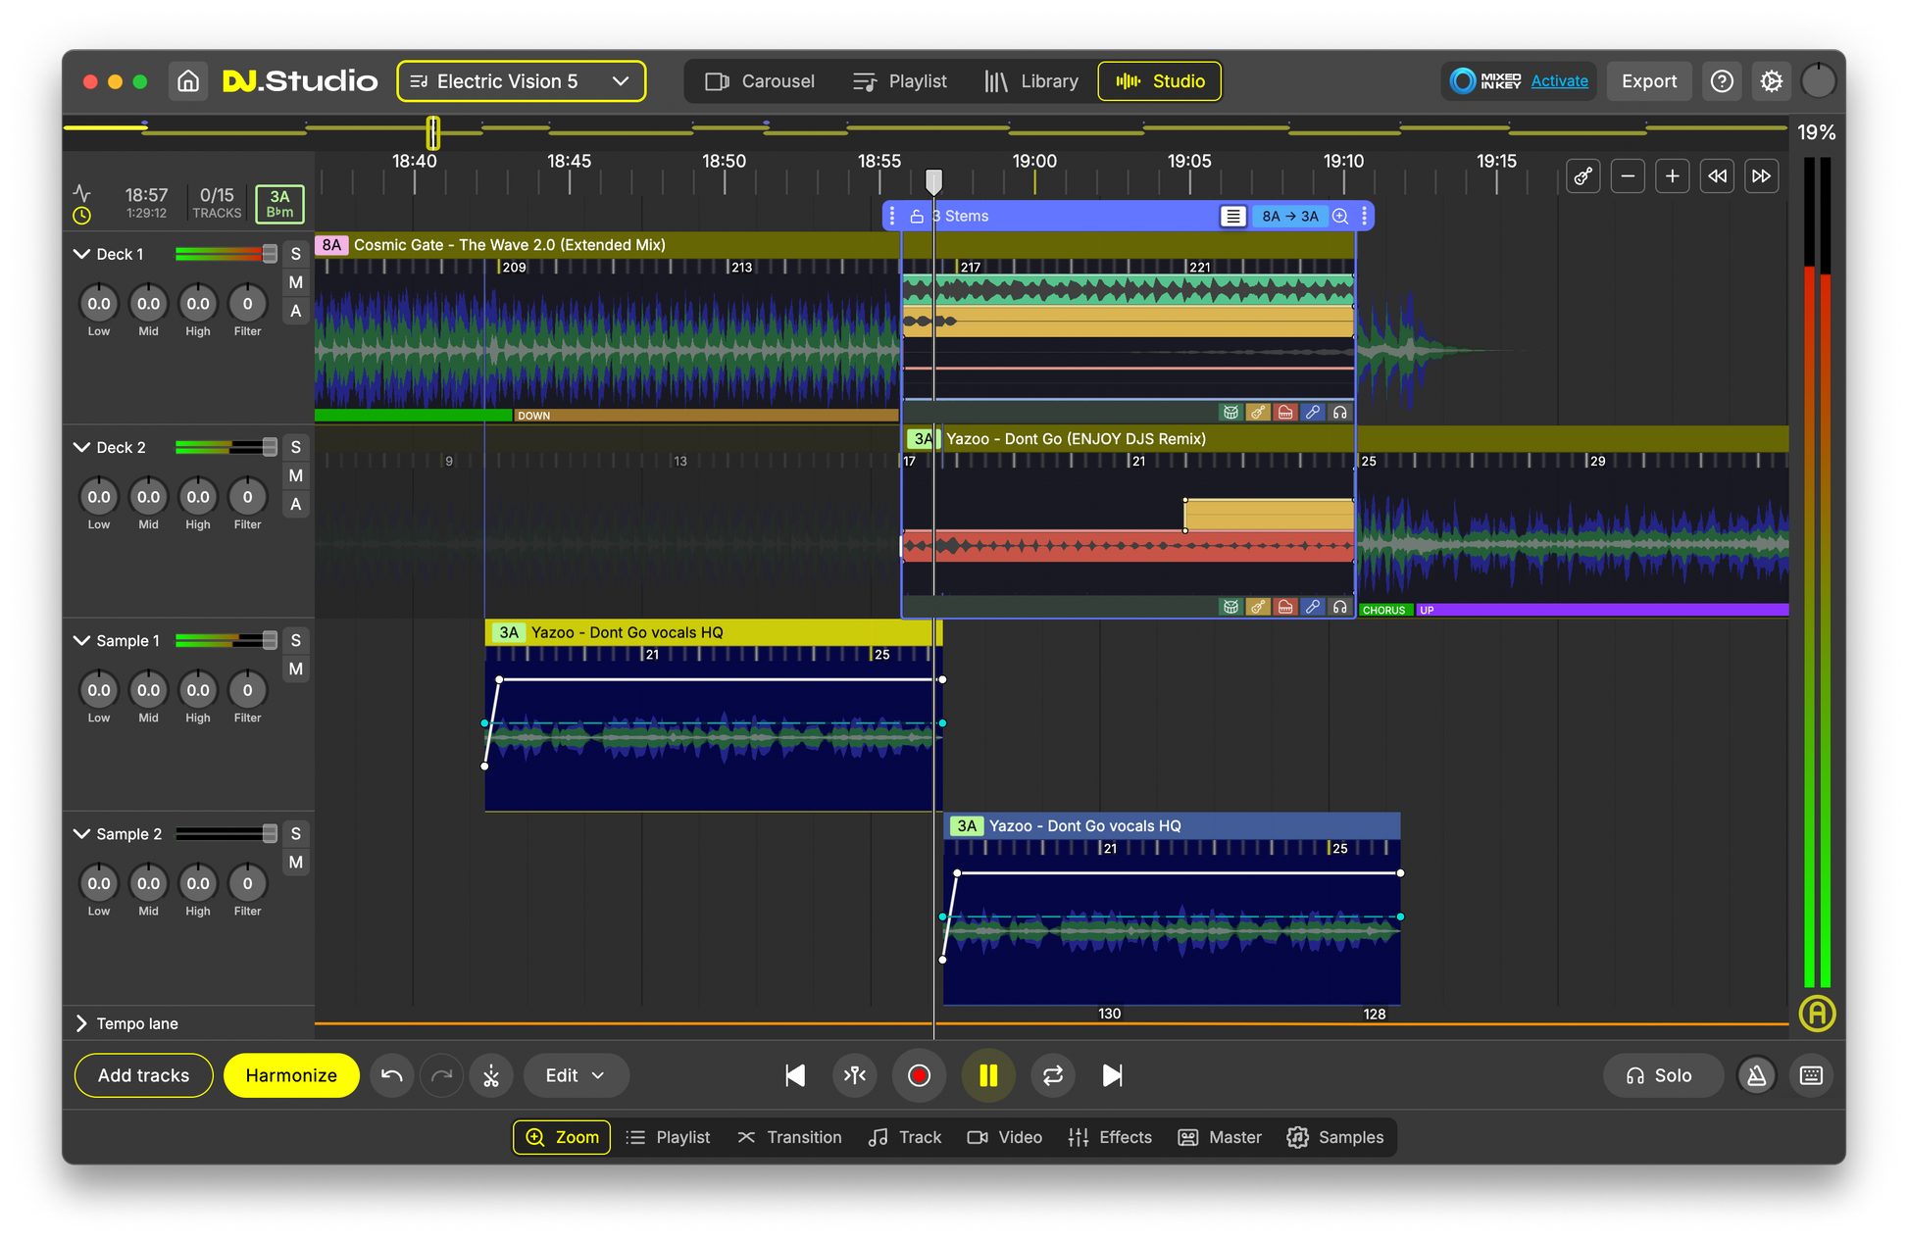Mute the drums stem on Cosmic Gate track

point(1230,412)
